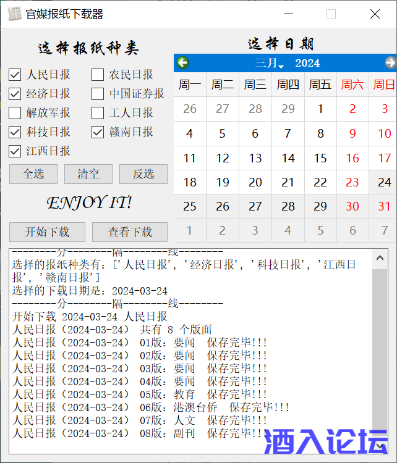
Task: Enable the 农民日报 checkbox
Action: [x=98, y=75]
